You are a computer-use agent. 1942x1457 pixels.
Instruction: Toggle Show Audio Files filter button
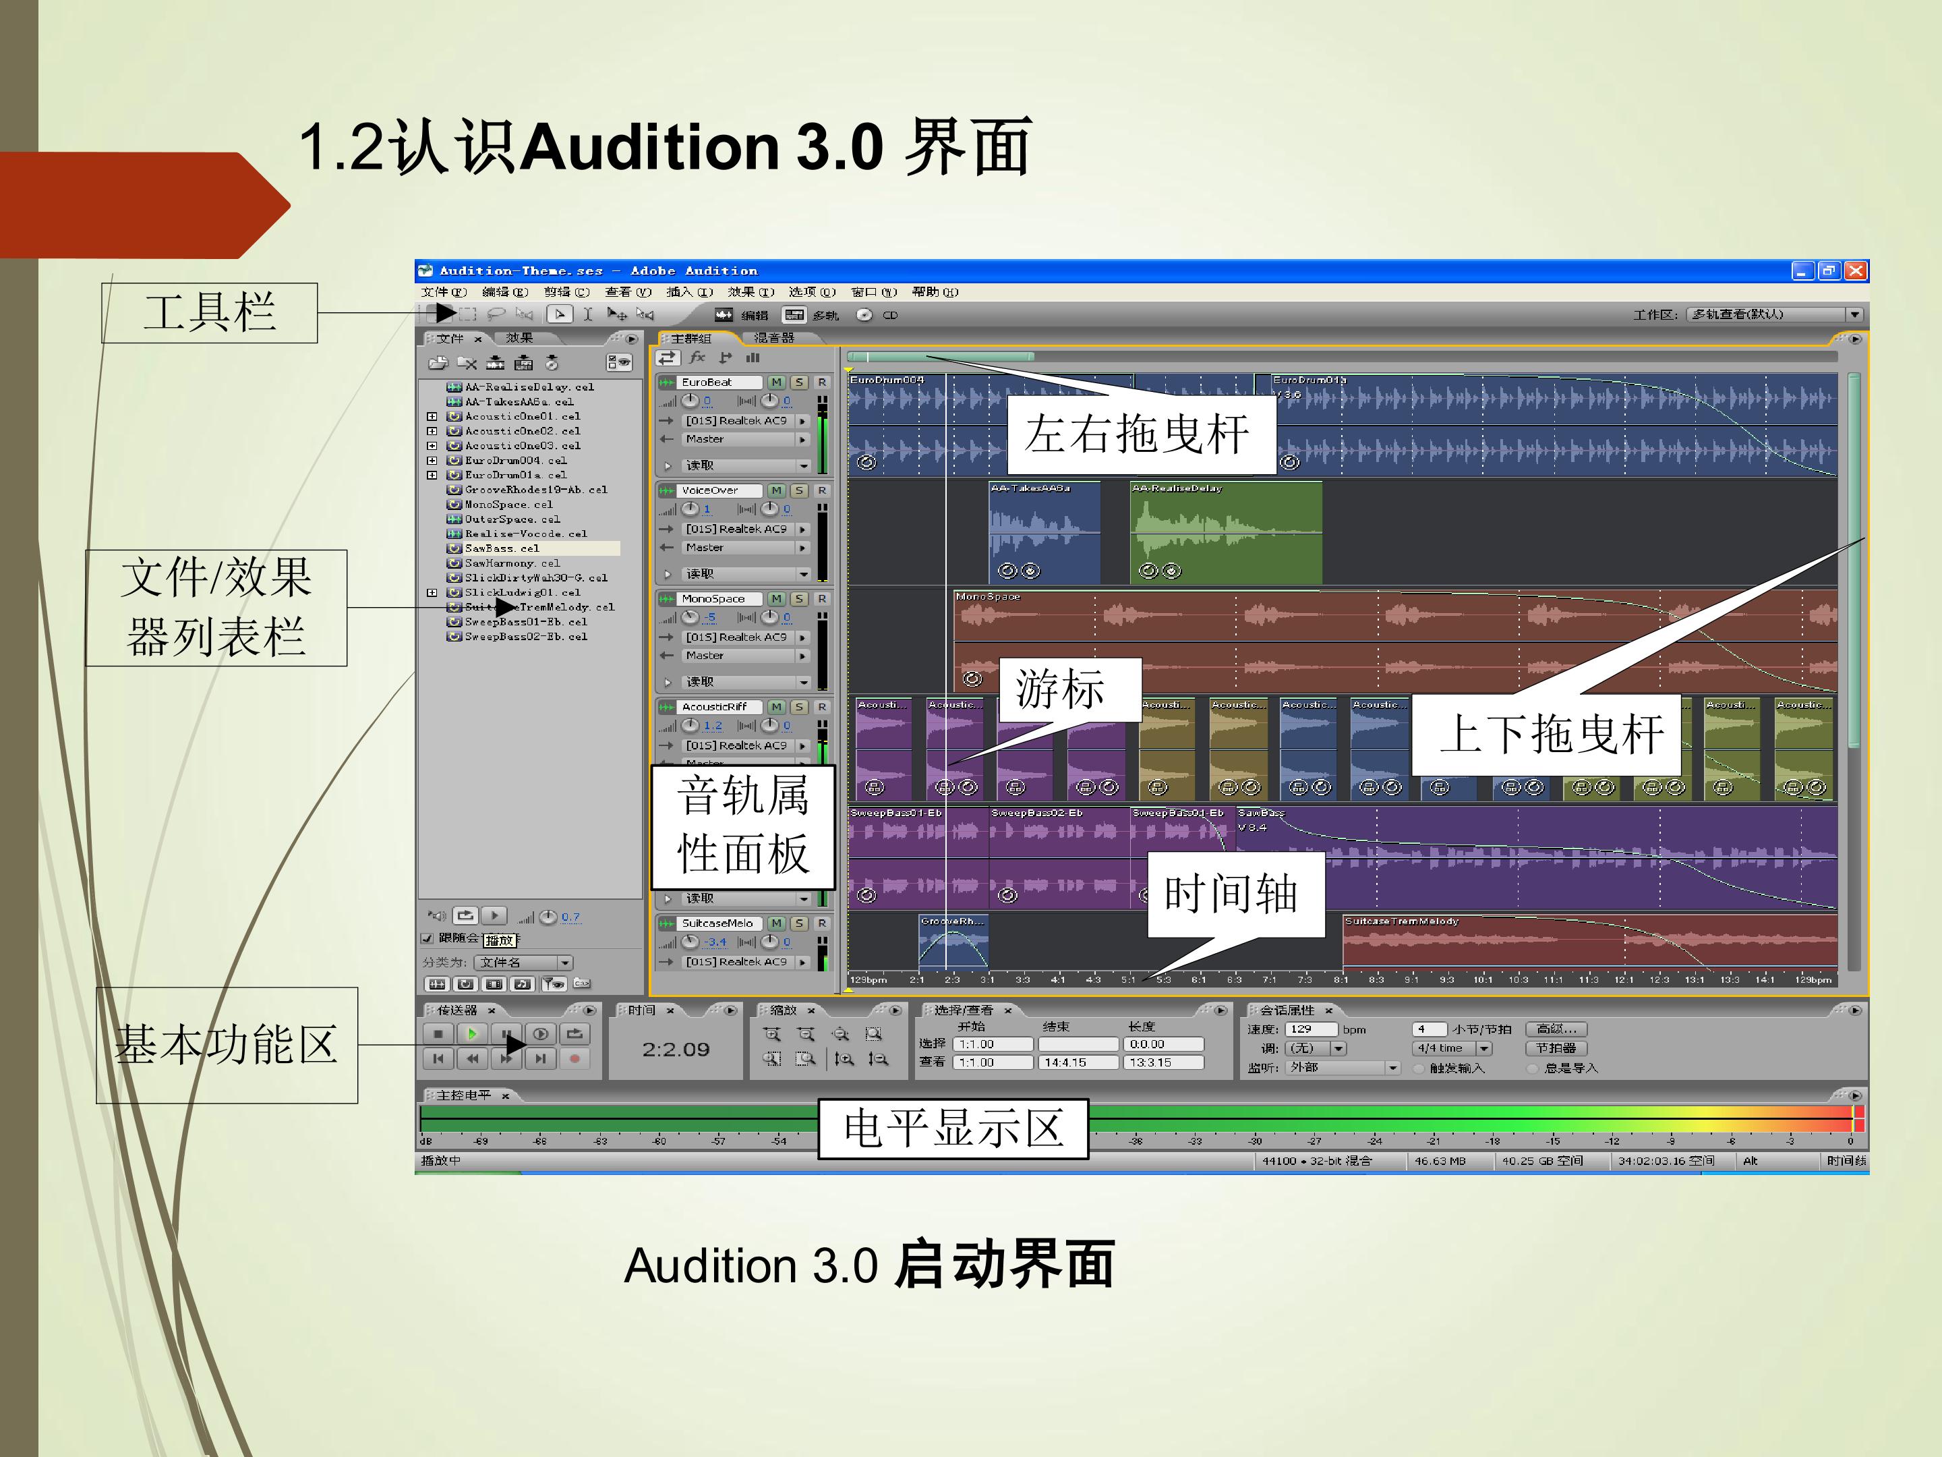436,985
